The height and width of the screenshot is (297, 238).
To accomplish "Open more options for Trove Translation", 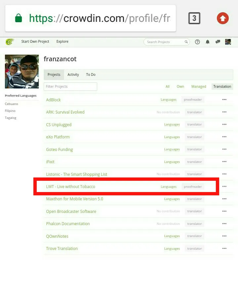I will click(x=224, y=248).
